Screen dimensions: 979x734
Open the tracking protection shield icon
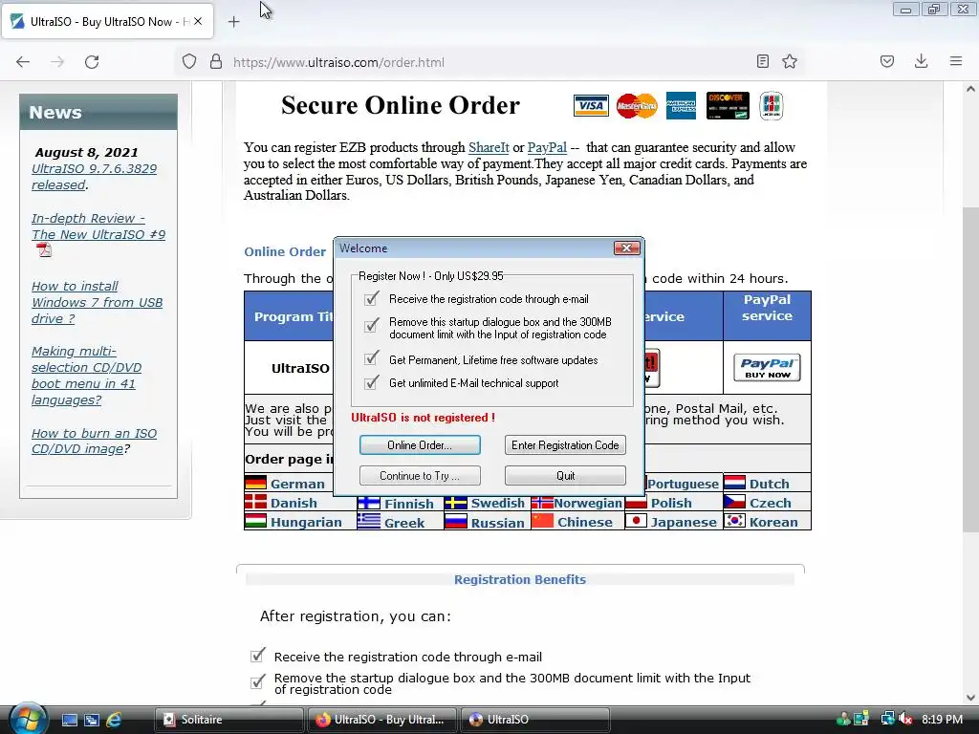(189, 62)
